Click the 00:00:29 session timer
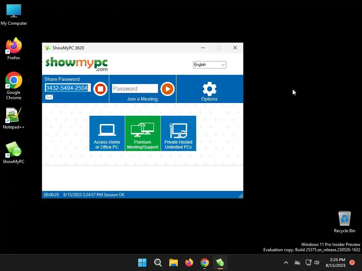This screenshot has height=271, width=362. [51, 195]
